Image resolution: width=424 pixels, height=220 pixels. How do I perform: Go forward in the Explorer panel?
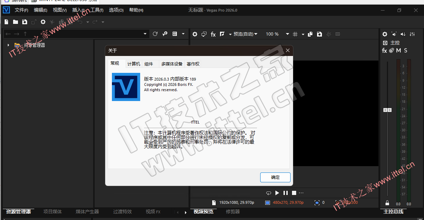point(17,34)
